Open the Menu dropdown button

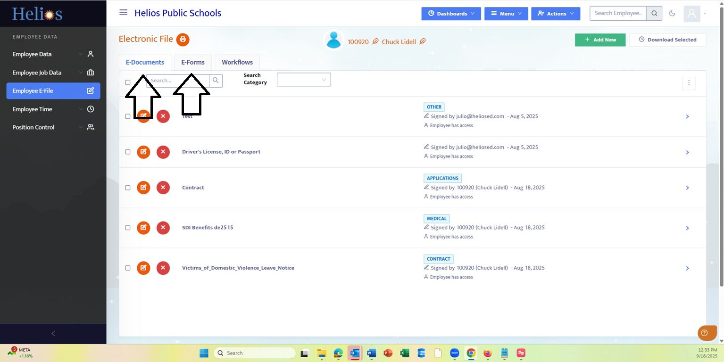pyautogui.click(x=506, y=14)
